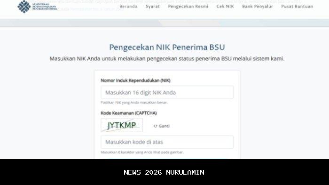Focus the 'Masukkan kode di atas' field
329x185 pixels.
coord(167,142)
